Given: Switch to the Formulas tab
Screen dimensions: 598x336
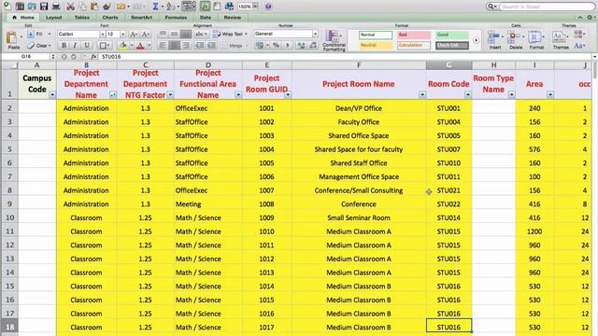Looking at the screenshot, I should tap(176, 17).
